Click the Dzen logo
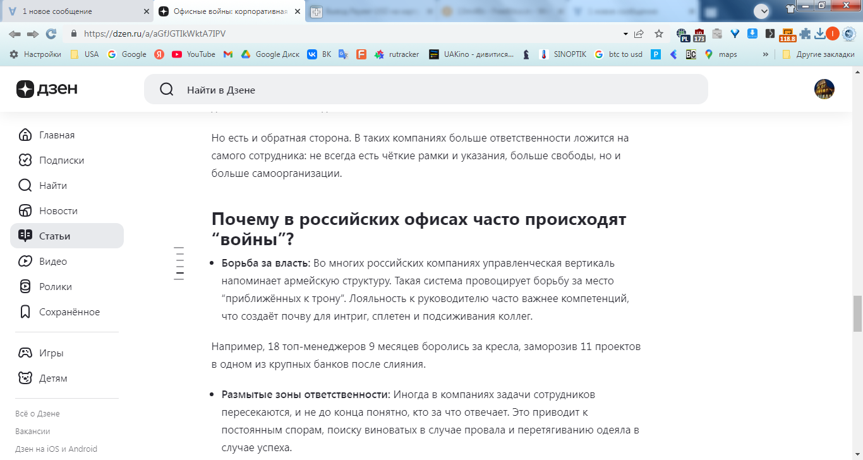Screen dimensions: 863x460 click(47, 89)
